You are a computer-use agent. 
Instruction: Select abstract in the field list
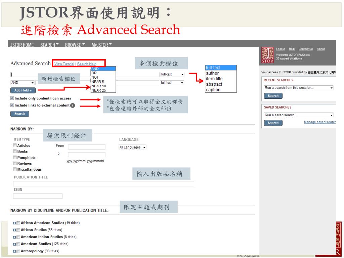click(x=221, y=84)
